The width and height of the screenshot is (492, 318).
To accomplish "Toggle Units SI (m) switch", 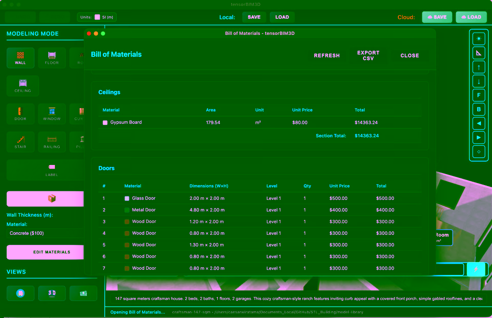I will pos(97,17).
